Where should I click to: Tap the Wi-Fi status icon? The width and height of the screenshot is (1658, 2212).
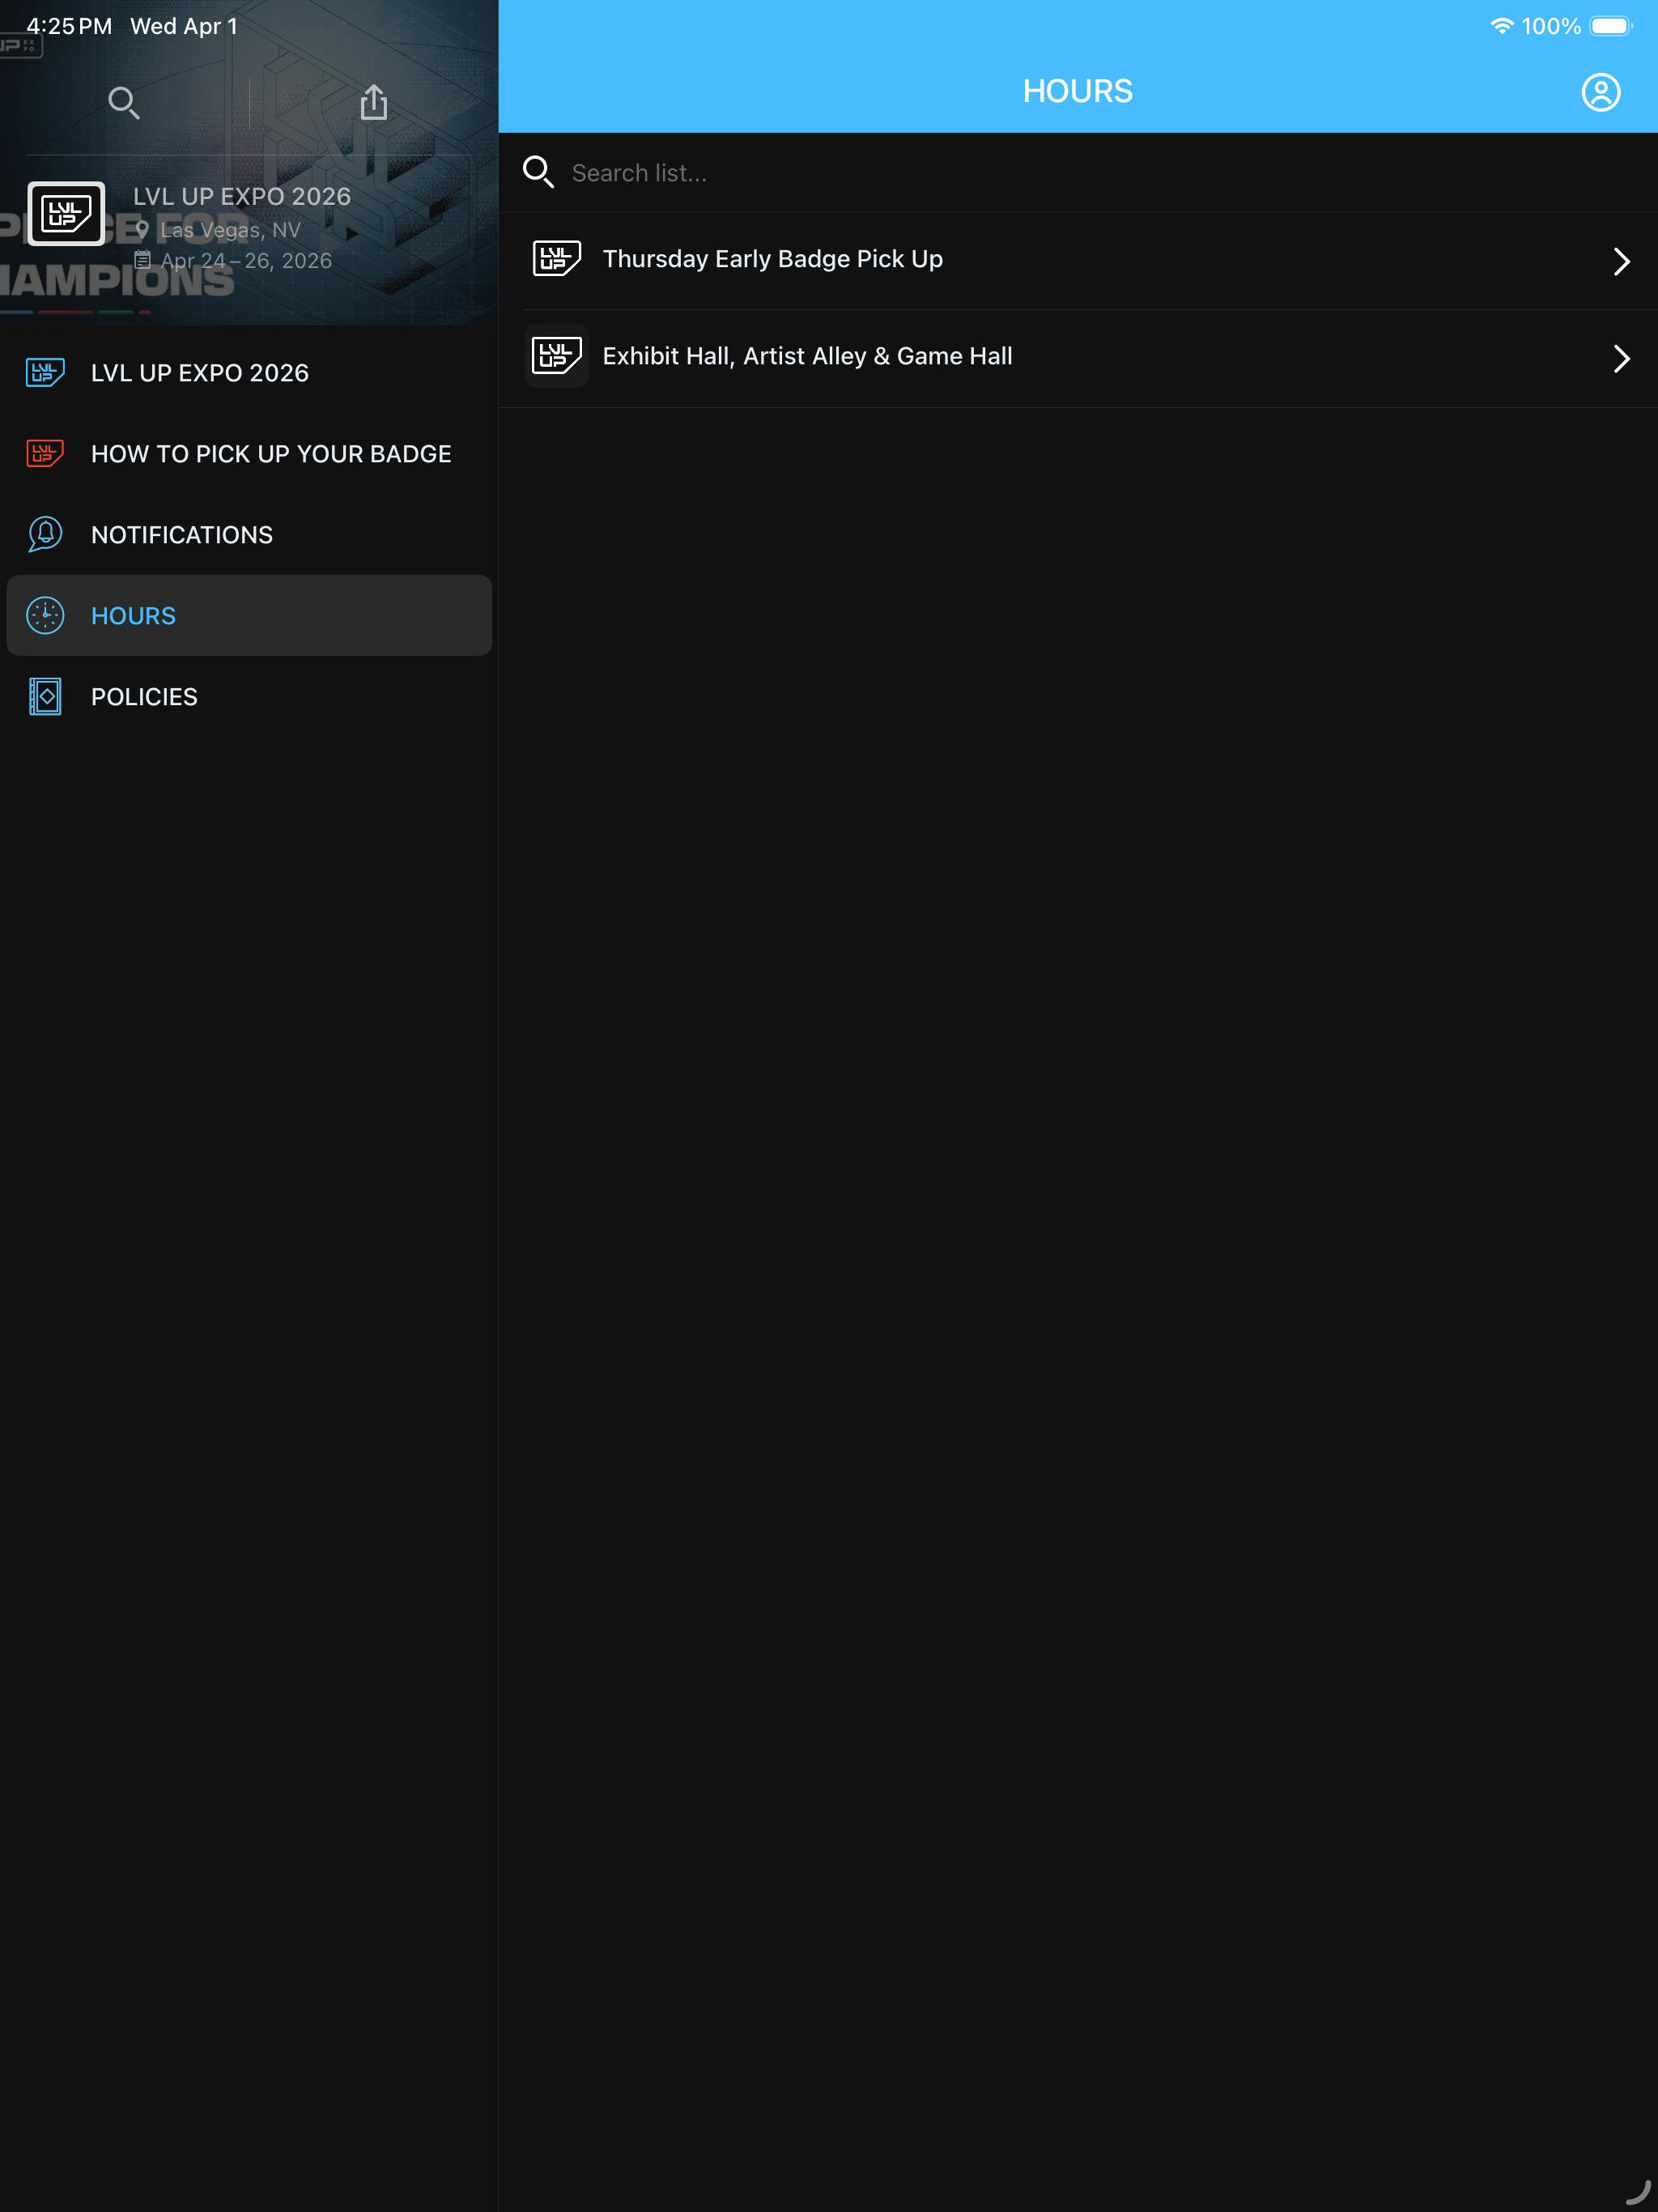(1501, 26)
